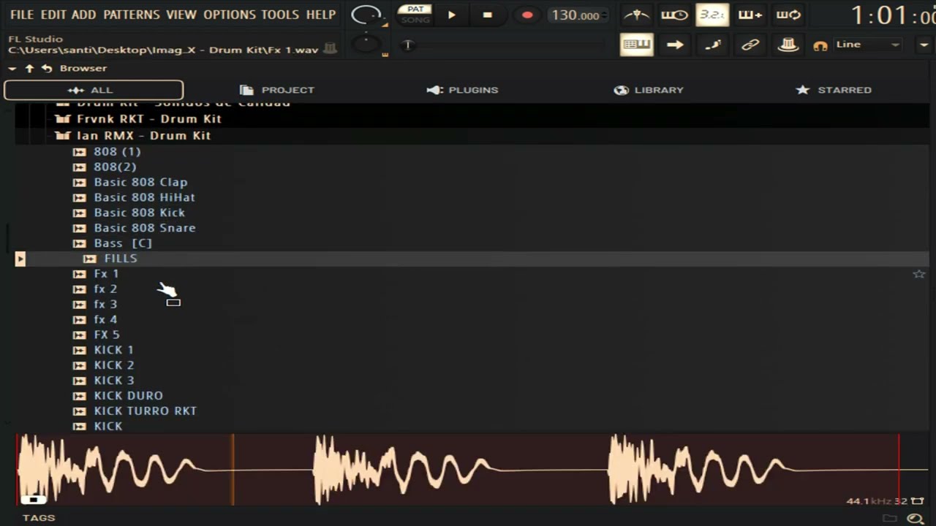The height and width of the screenshot is (526, 936).
Task: Open the FILLS subfolder
Action: 110,259
